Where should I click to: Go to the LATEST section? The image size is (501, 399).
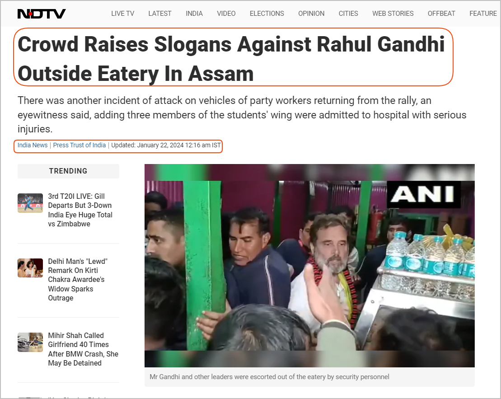[160, 14]
